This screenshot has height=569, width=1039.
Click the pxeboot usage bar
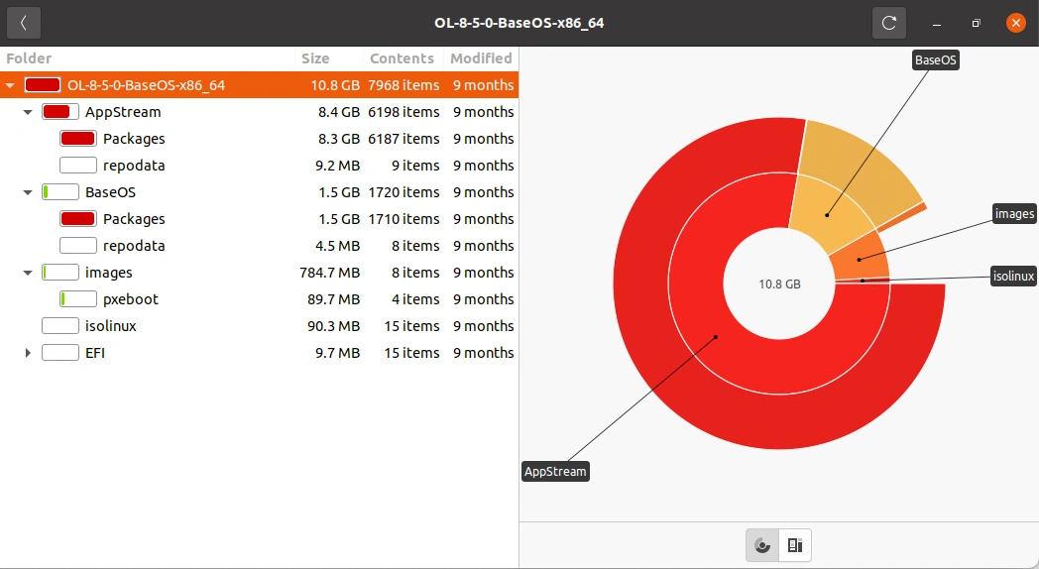pos(78,299)
